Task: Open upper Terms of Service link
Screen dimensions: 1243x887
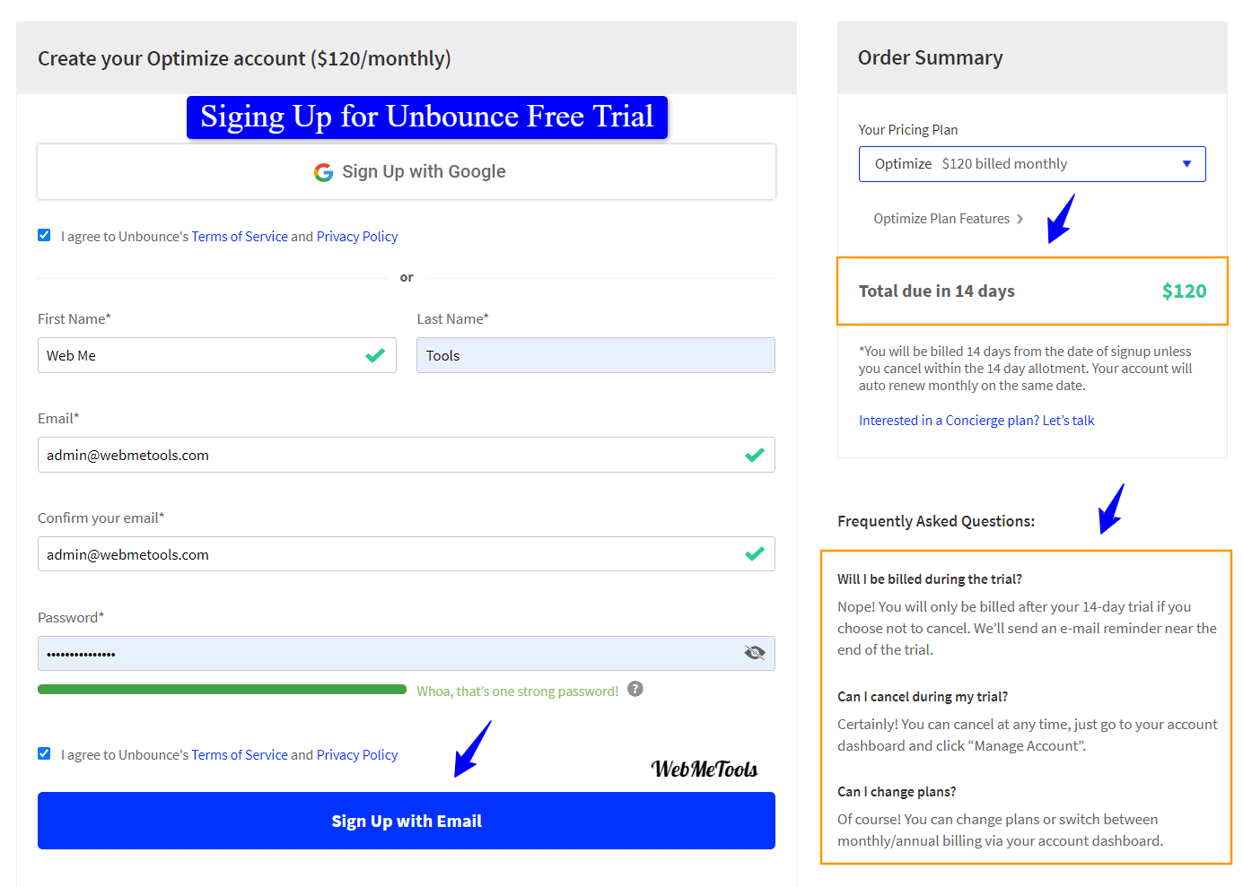Action: click(x=240, y=237)
